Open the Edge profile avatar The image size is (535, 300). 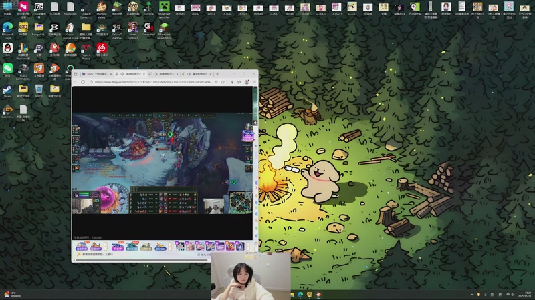[247, 82]
